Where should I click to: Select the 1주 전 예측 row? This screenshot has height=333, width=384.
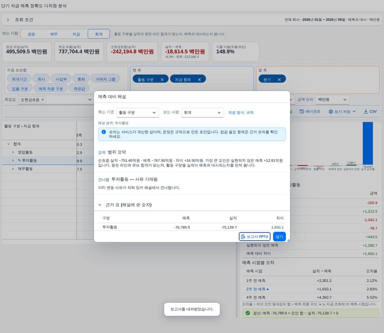(310, 281)
